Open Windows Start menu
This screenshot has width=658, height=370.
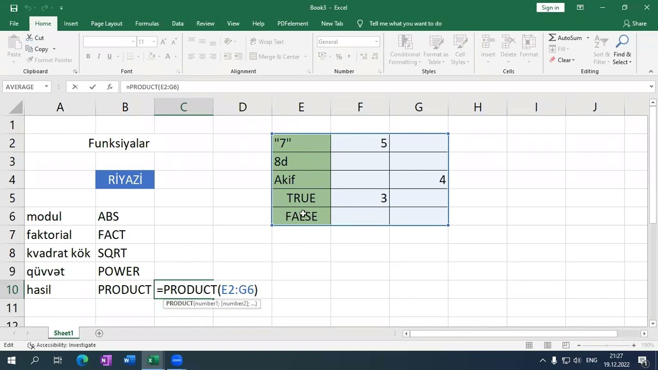pos(11,360)
